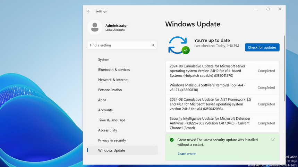Select the Malicious Software Removal Tool entry
Image resolution: width=298 pixels, height=167 pixels.
222,87
